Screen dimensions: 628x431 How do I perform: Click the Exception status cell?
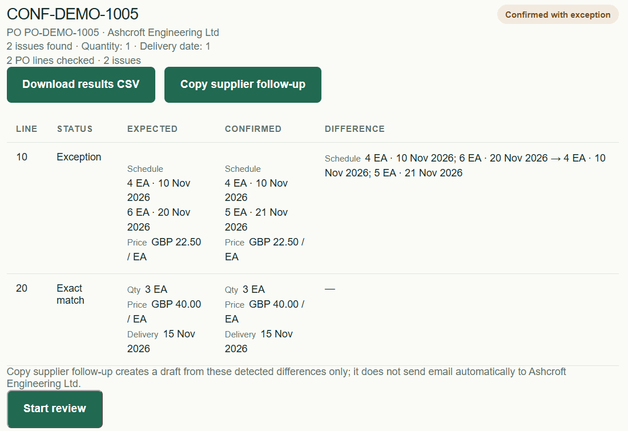(x=79, y=157)
